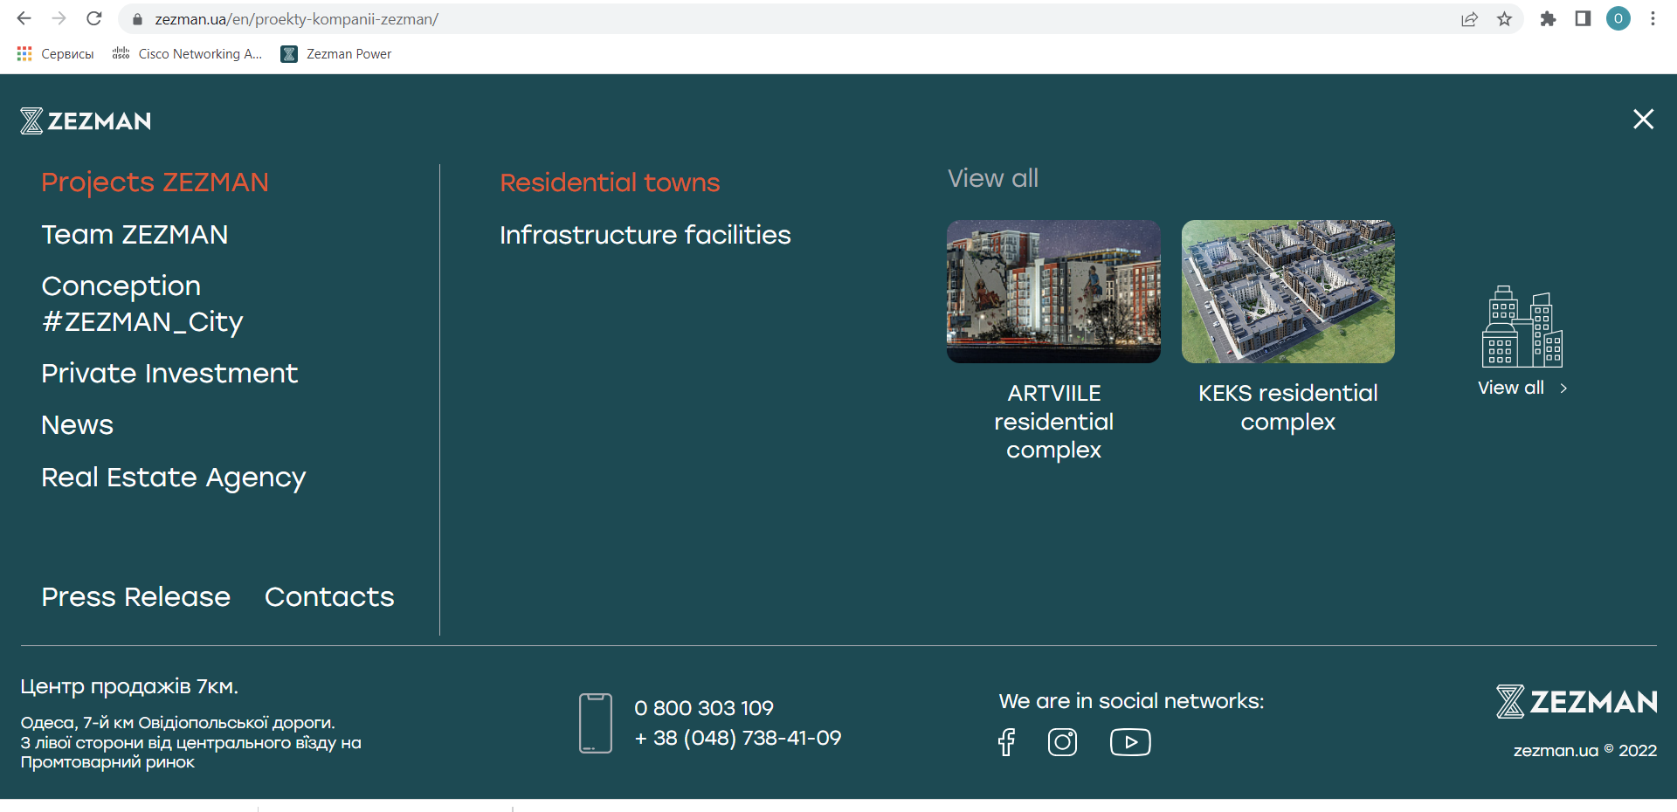1677x812 pixels.
Task: Expand View all with the chevron arrow
Action: pyautogui.click(x=1563, y=389)
